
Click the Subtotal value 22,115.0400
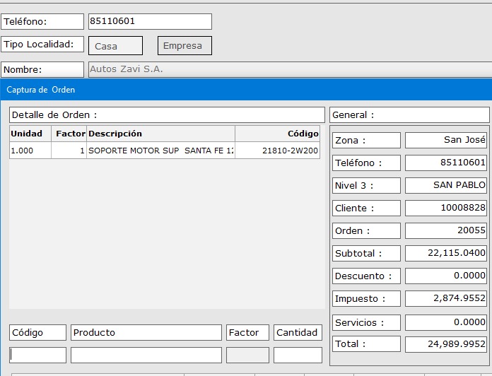pos(445,253)
